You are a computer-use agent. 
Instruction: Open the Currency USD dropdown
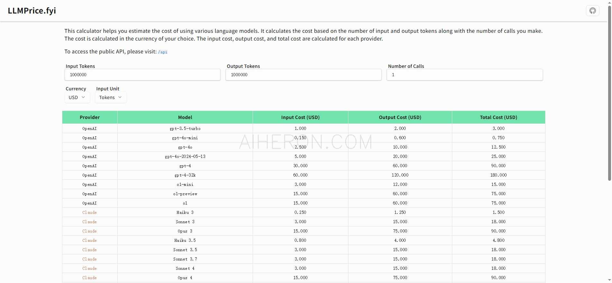pos(77,97)
